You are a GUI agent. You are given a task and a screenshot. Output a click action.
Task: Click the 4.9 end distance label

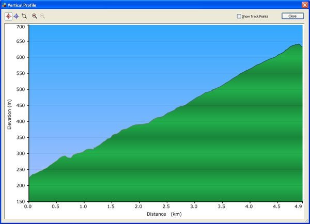(x=300, y=206)
